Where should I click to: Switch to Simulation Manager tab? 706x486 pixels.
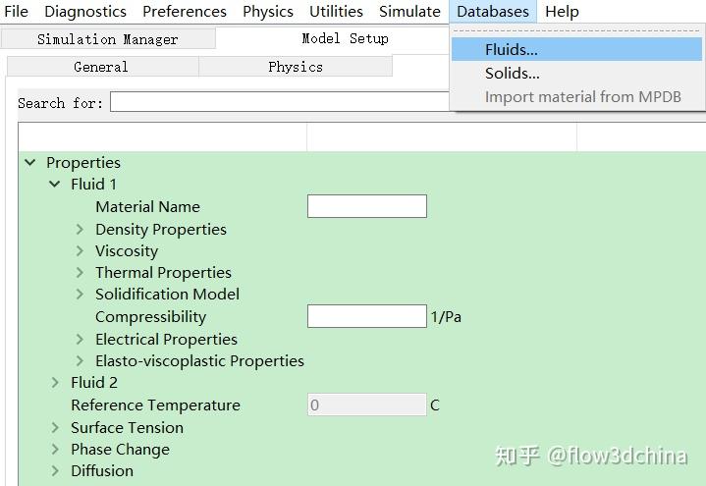108,39
